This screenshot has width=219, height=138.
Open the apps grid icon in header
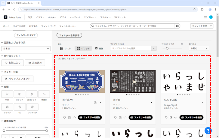click(x=205, y=17)
